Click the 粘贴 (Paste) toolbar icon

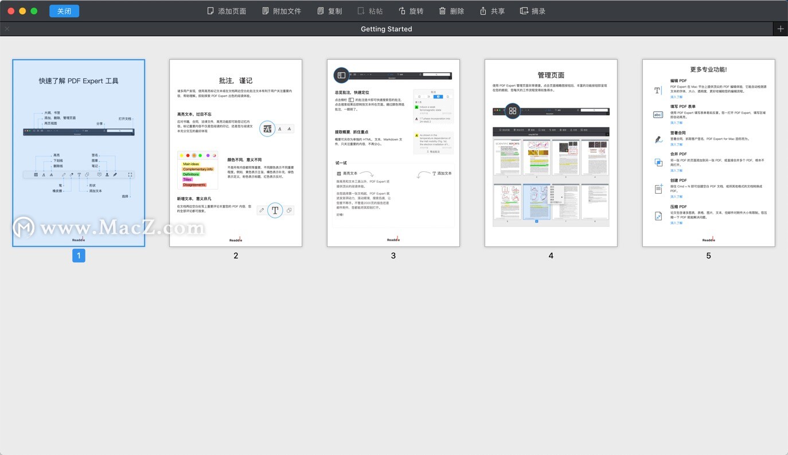click(369, 10)
